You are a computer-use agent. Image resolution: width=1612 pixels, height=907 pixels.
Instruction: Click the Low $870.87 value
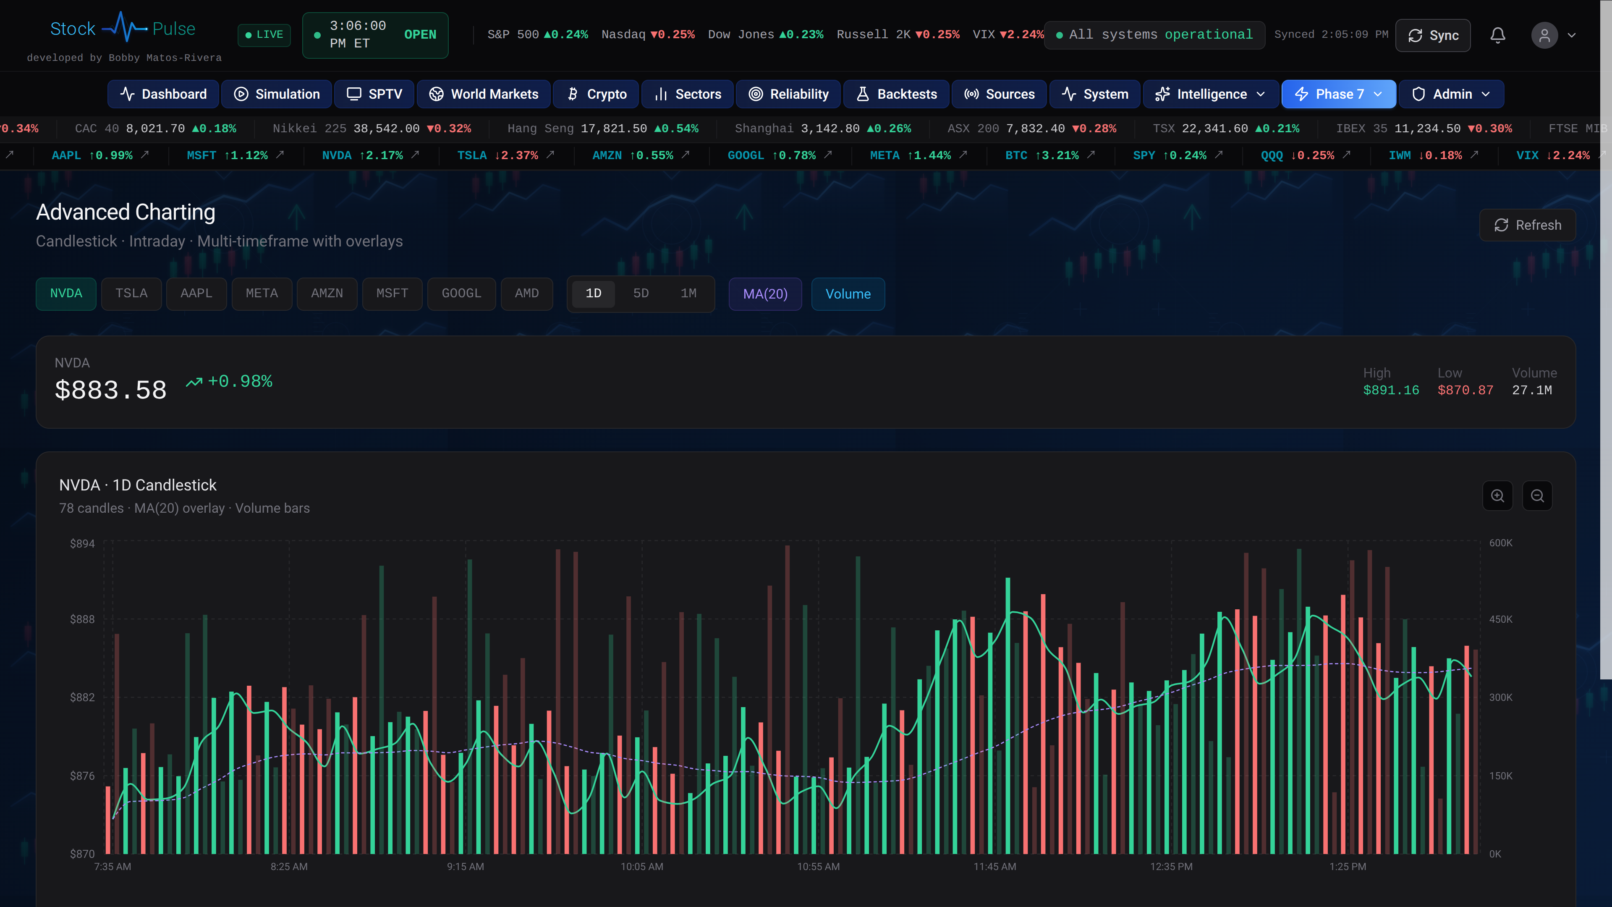pyautogui.click(x=1465, y=390)
